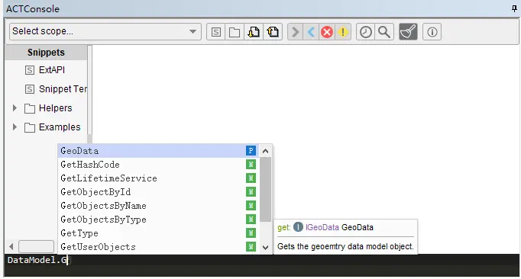Open the info icon in toolbar
521x279 pixels.
coord(432,32)
